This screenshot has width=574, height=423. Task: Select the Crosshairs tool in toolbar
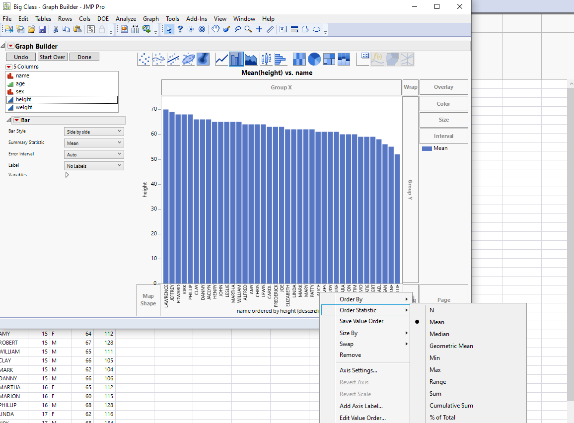click(x=259, y=29)
